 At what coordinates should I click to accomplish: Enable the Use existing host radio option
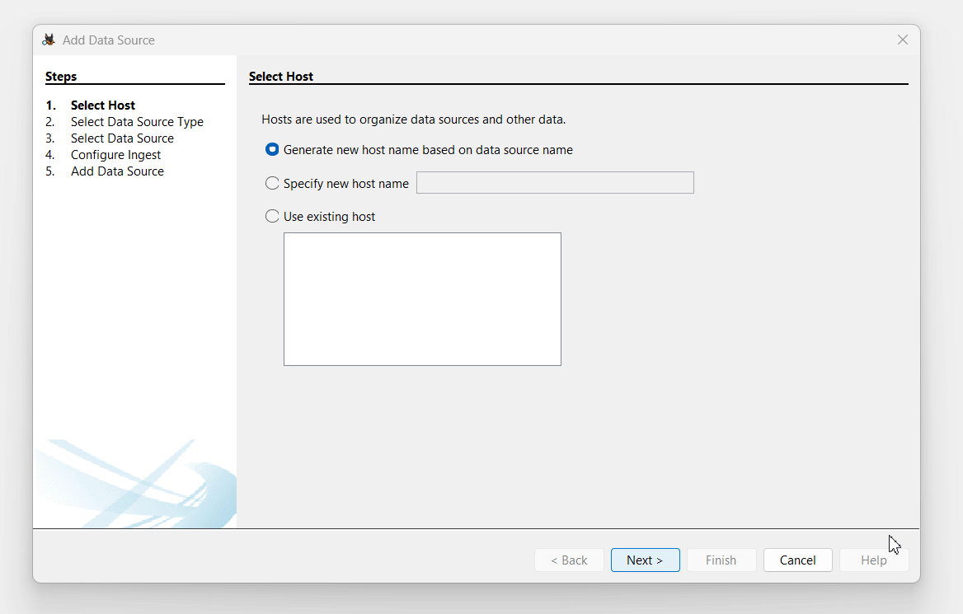point(272,216)
